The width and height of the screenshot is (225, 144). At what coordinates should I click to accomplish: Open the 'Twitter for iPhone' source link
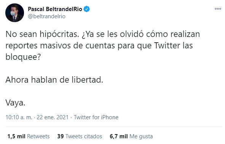click(x=96, y=117)
